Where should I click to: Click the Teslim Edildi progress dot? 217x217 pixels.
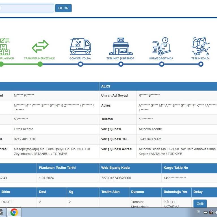(x=201, y=64)
